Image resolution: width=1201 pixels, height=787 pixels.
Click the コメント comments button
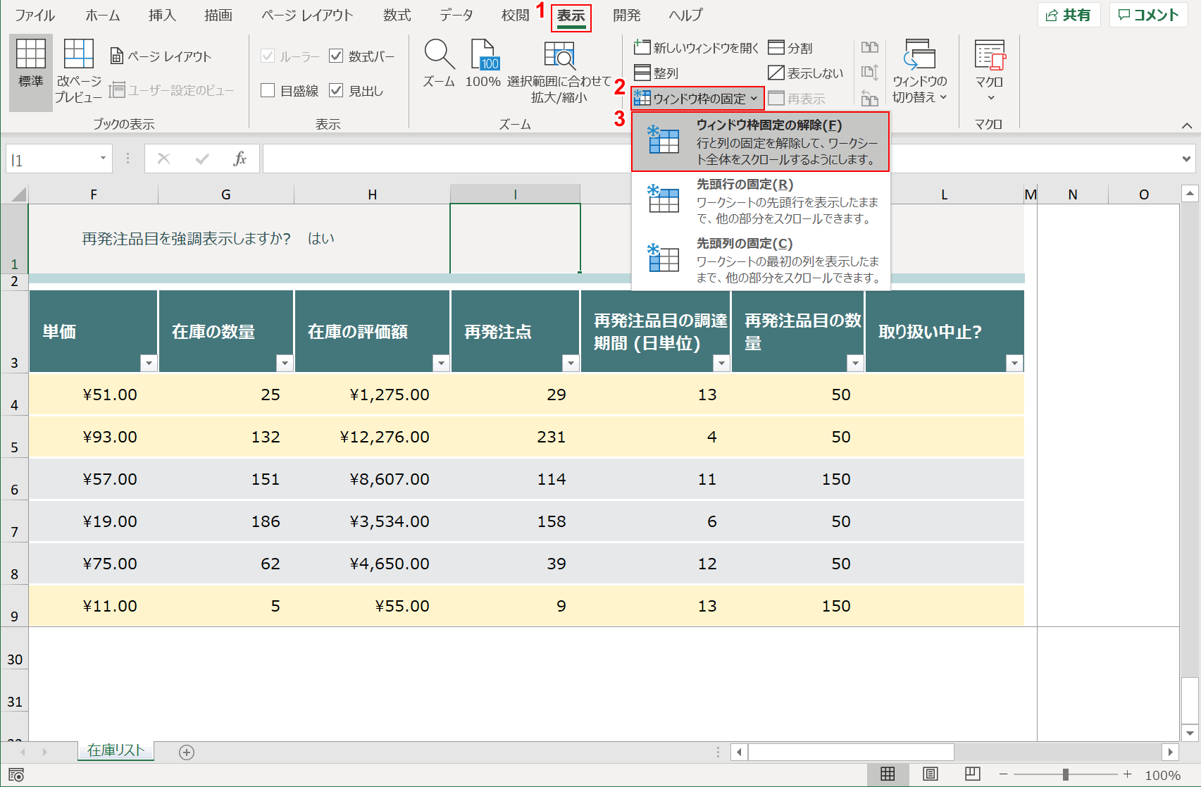(1148, 15)
